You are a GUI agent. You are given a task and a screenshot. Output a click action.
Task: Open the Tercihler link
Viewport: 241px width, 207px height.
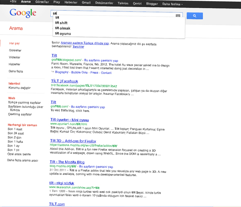(x=78, y=47)
